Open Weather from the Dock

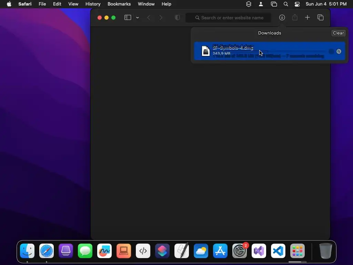click(201, 251)
